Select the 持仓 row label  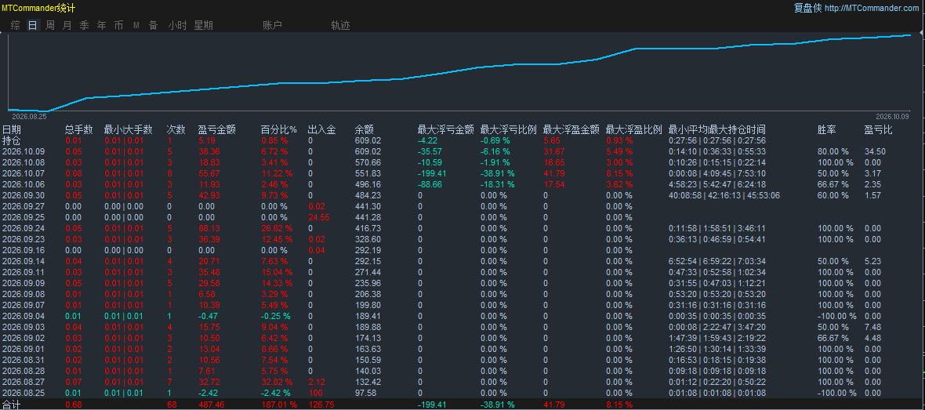(x=11, y=140)
